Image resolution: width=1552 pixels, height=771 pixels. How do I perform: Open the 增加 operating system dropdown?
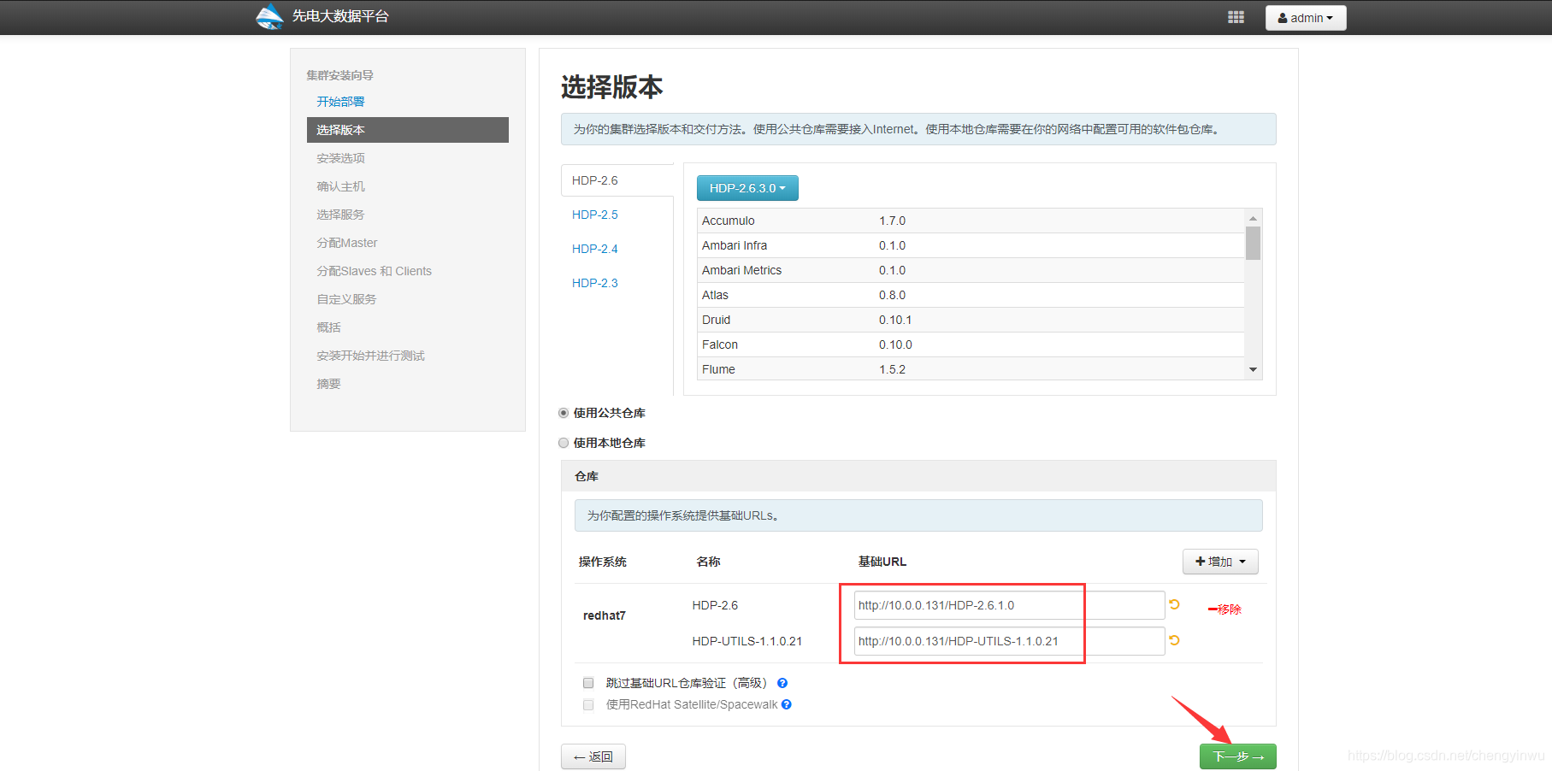pos(1220,562)
